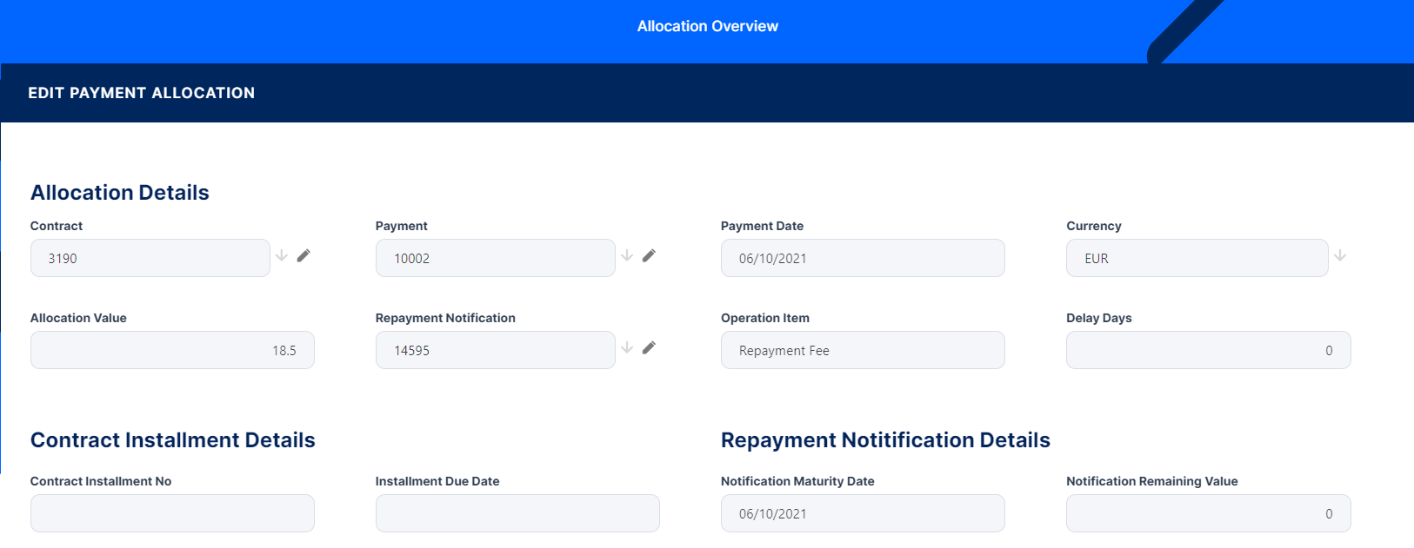Focus the Repayment Notification field showing 14595
The image size is (1414, 548).
click(495, 350)
